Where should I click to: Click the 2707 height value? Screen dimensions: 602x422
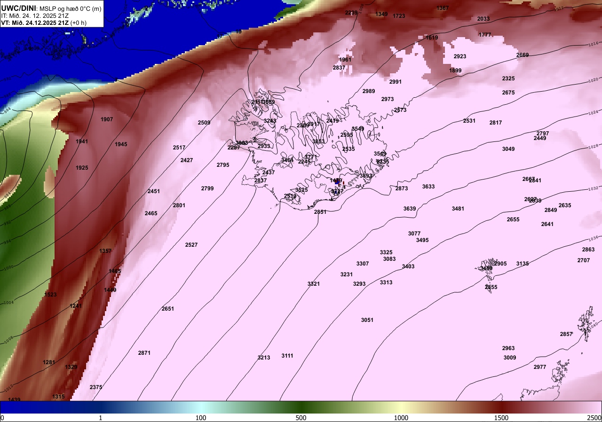[x=584, y=260]
